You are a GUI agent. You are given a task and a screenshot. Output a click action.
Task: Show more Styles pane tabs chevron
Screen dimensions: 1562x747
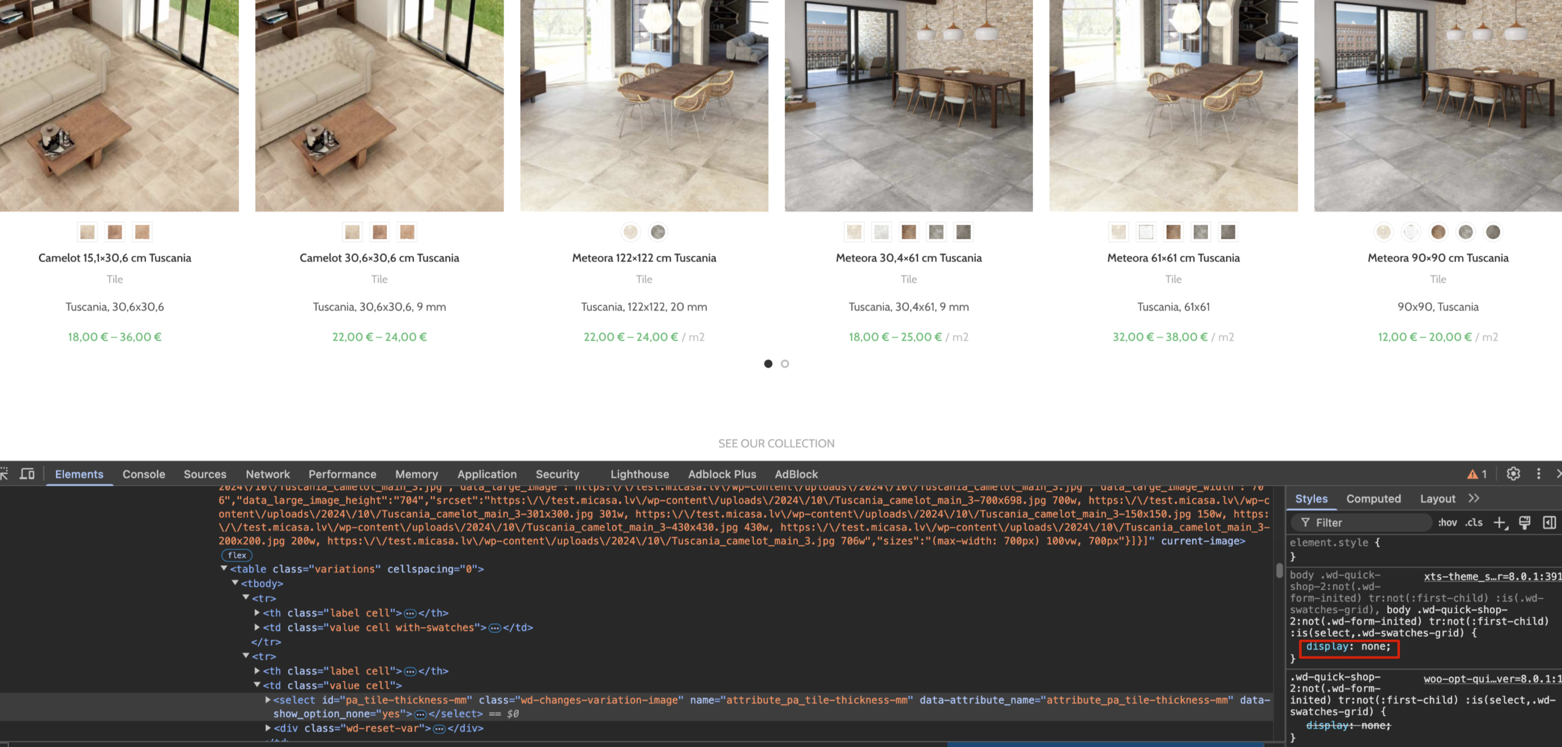click(1474, 498)
